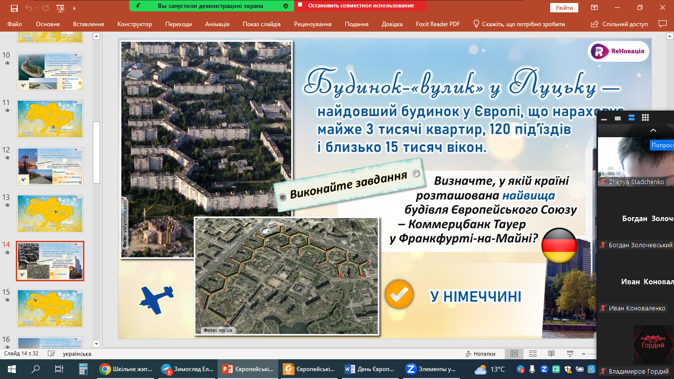The height and width of the screenshot is (379, 674).
Task: Click the blue airplane icon on the slide
Action: click(156, 299)
